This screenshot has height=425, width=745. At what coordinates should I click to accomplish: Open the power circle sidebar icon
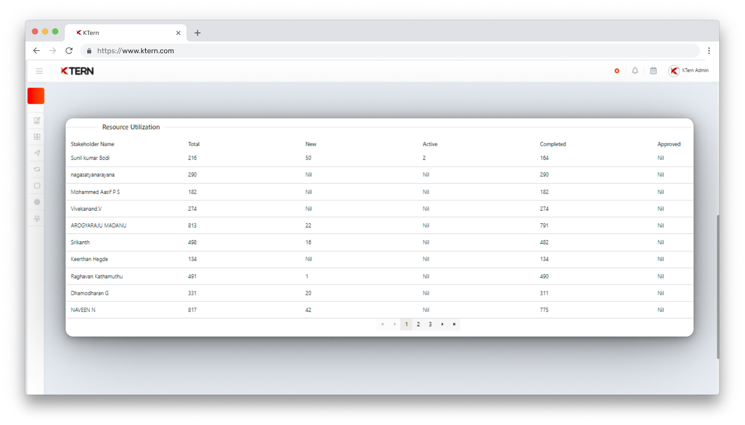tap(37, 185)
